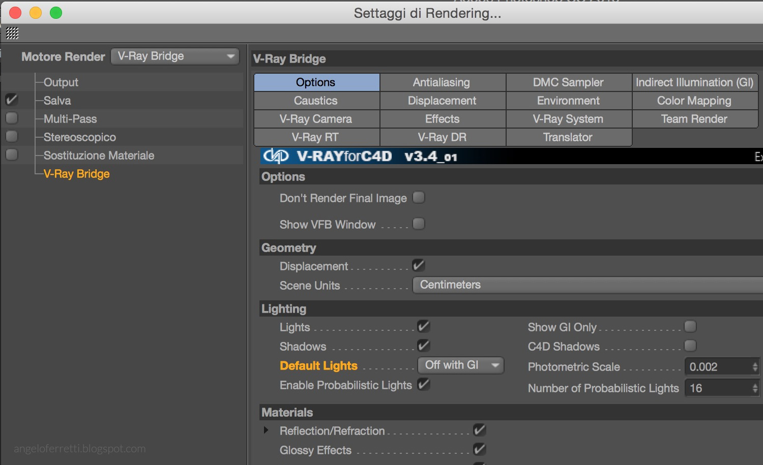Open the V-Ray DR tab
The image size is (763, 465).
click(443, 137)
